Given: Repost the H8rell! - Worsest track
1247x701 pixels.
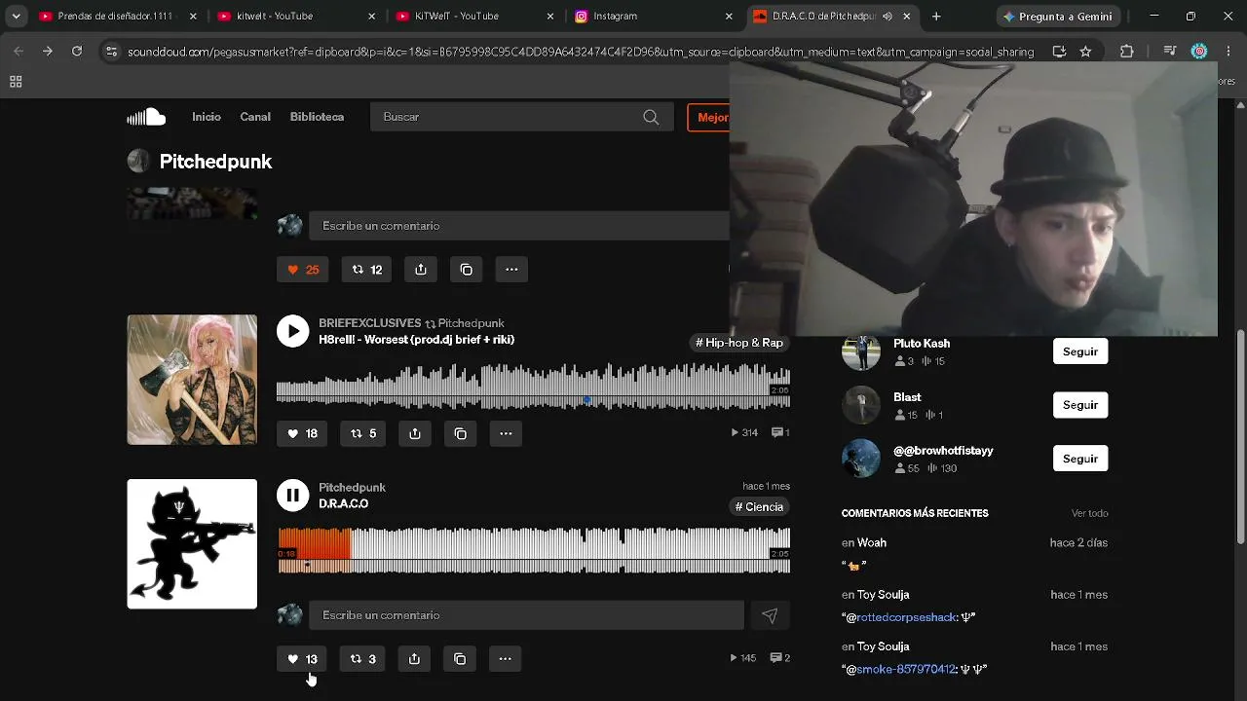Looking at the screenshot, I should tap(362, 433).
